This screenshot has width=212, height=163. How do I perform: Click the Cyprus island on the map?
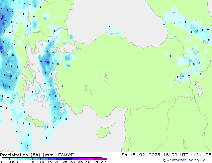(x=104, y=132)
